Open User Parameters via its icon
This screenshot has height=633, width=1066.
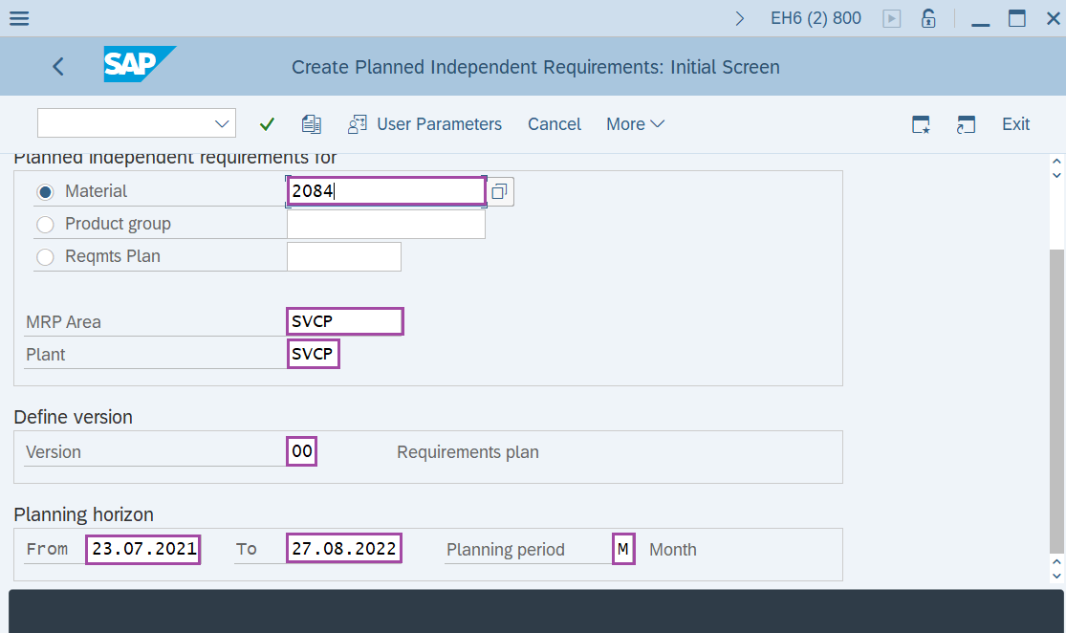pos(357,124)
